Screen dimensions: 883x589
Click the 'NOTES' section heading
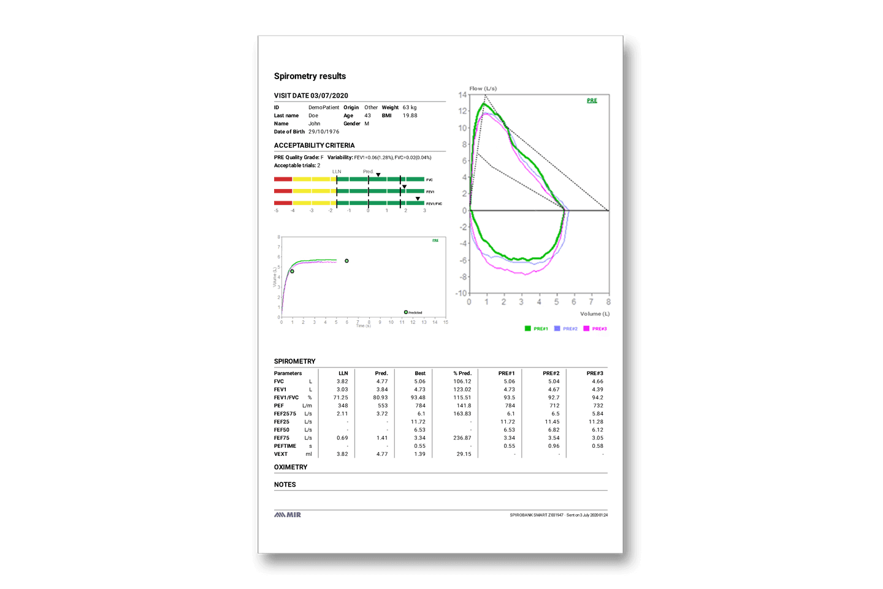coord(285,485)
